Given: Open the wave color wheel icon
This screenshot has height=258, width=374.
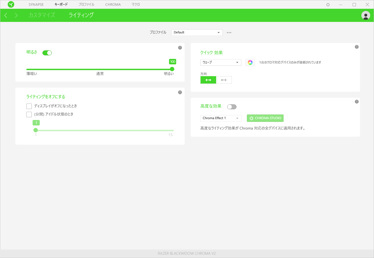Looking at the screenshot, I should pos(250,62).
